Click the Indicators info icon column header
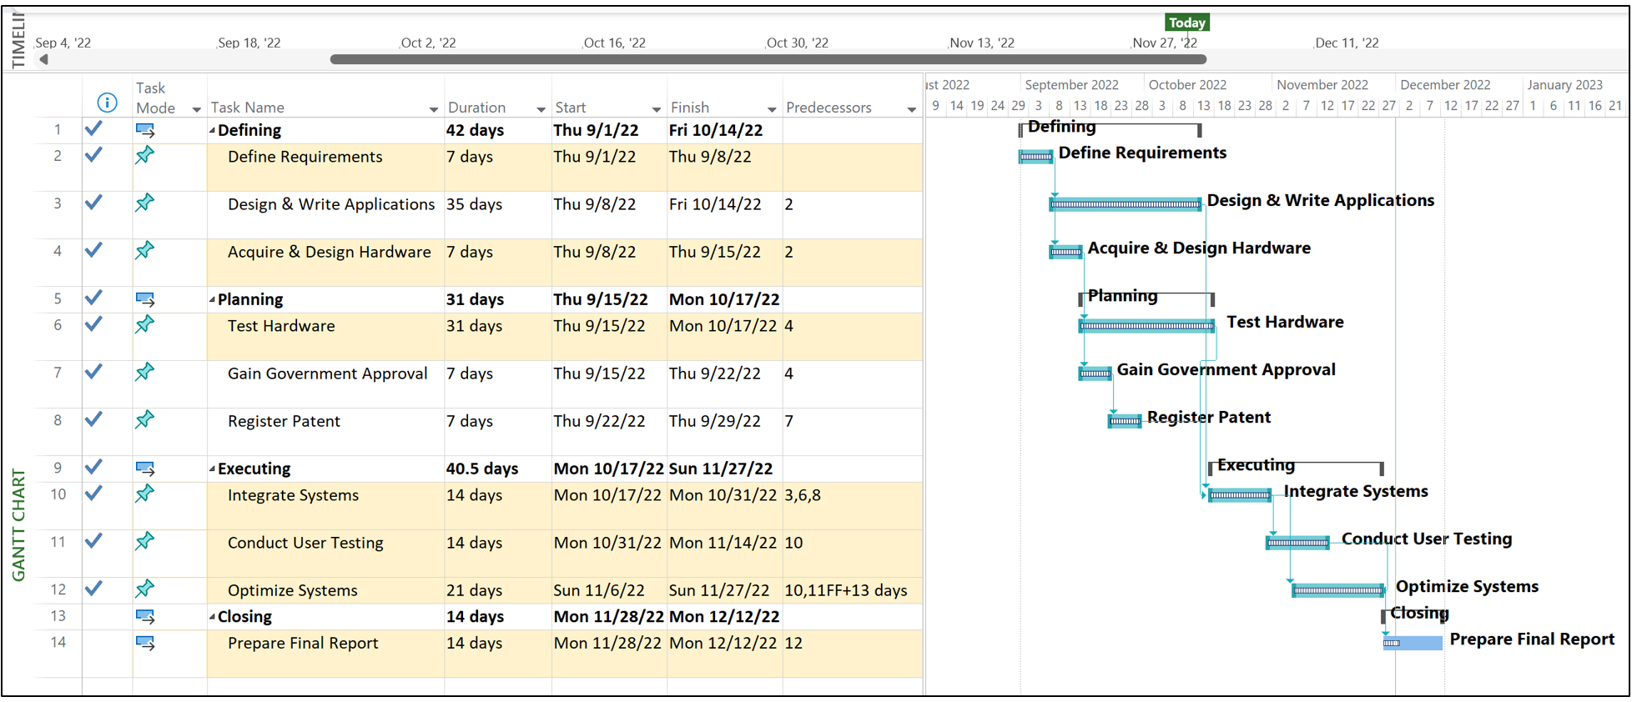Viewport: 1632px width, 702px height. (107, 103)
